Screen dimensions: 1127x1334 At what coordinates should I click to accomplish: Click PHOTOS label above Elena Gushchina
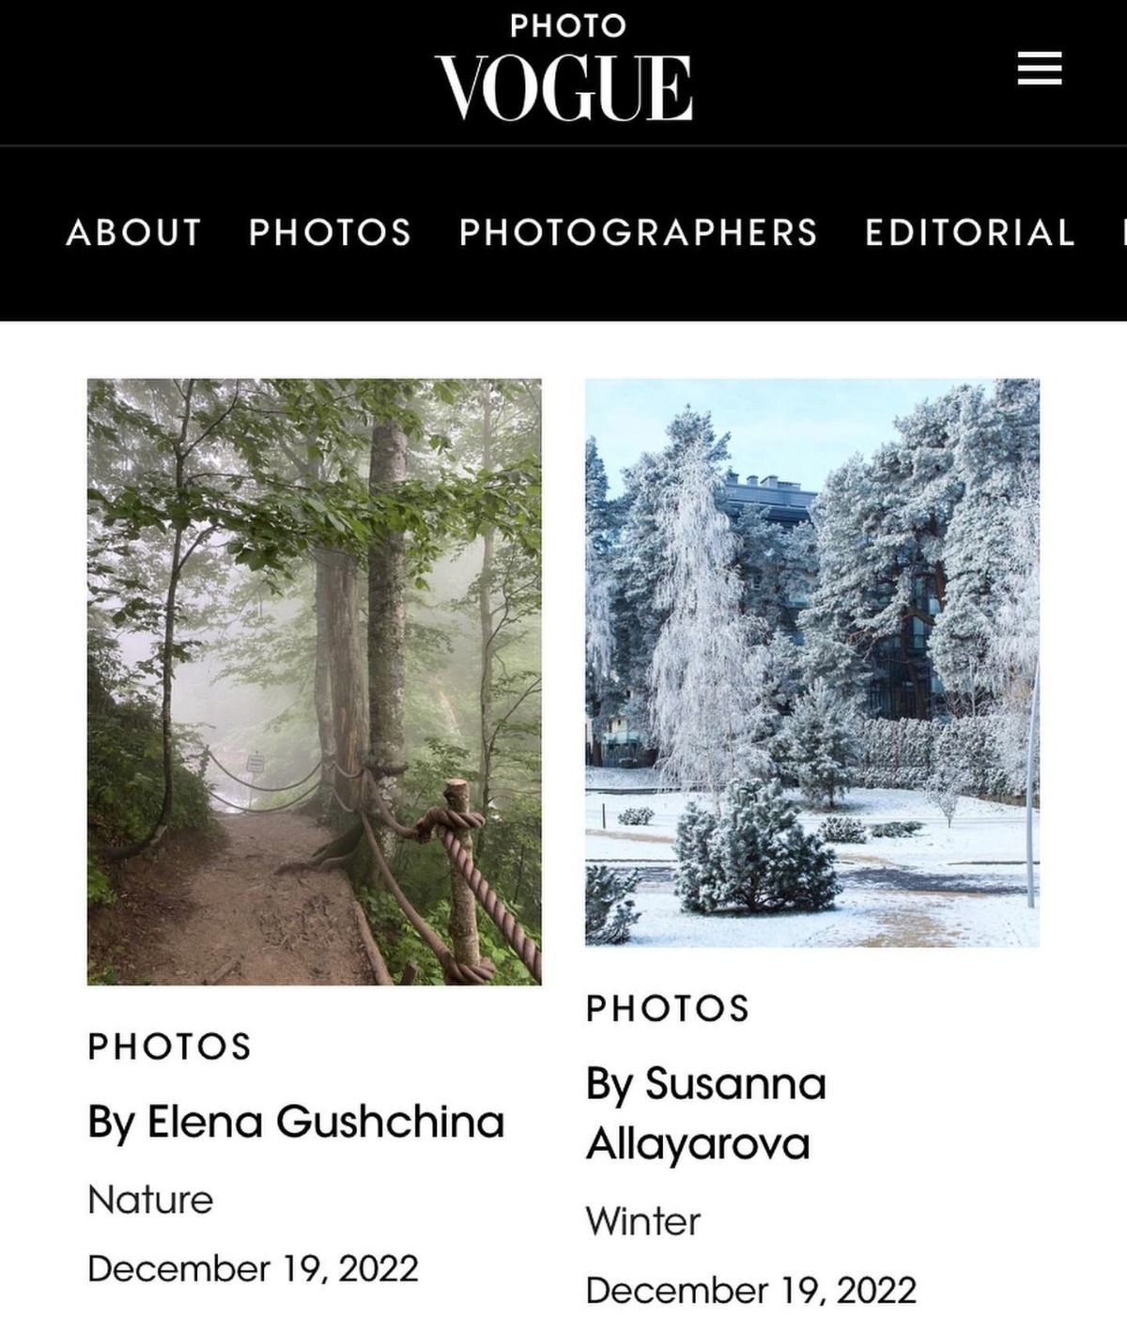click(170, 1047)
